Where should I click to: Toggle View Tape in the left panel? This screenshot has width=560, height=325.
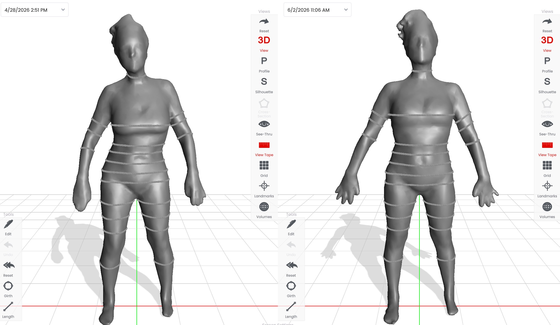point(264,149)
